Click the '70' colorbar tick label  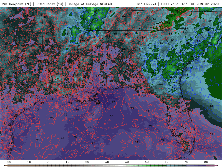coord(186,162)
